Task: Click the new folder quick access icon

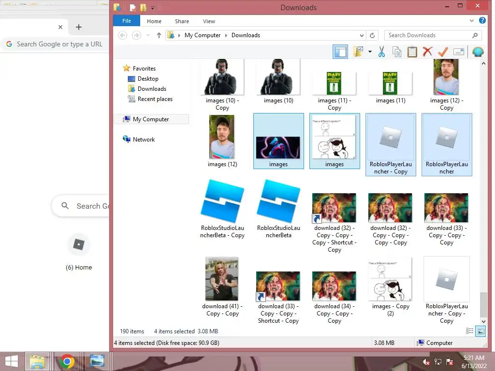Action: (143, 7)
